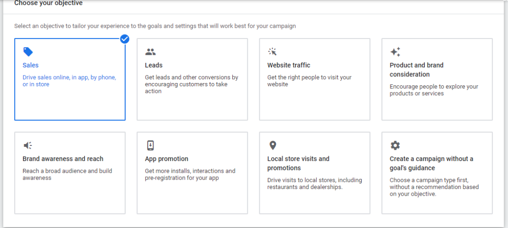
Task: Click the 'Sales' title text
Action: click(x=31, y=65)
